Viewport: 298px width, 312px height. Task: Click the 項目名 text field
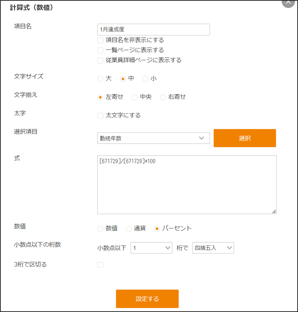tap(154, 30)
